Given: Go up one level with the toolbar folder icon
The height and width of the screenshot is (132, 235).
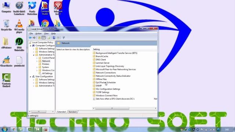Looking at the screenshot, I should tap(39, 38).
